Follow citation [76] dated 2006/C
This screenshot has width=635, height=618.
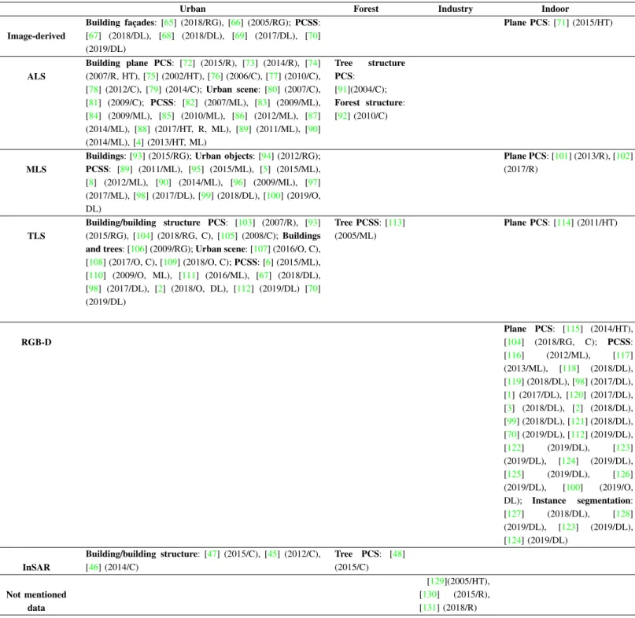[x=215, y=76]
